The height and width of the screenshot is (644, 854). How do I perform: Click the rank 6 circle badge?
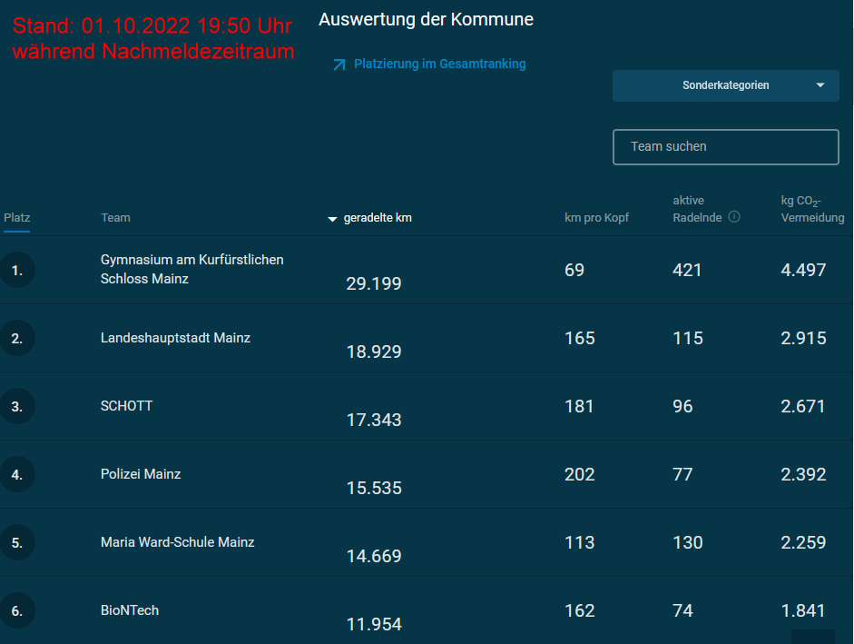coord(16,610)
